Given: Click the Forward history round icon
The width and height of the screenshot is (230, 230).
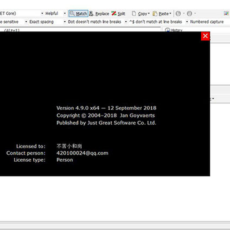Looking at the screenshot, I should coord(189,13).
